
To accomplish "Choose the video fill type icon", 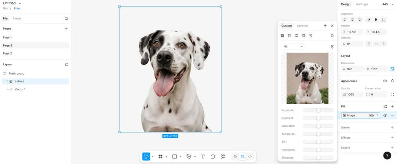I will (x=310, y=36).
